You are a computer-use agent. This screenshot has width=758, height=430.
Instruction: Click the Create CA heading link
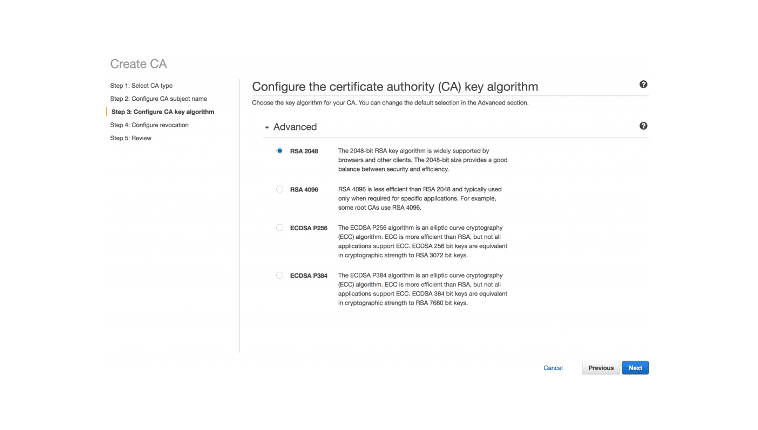(138, 63)
